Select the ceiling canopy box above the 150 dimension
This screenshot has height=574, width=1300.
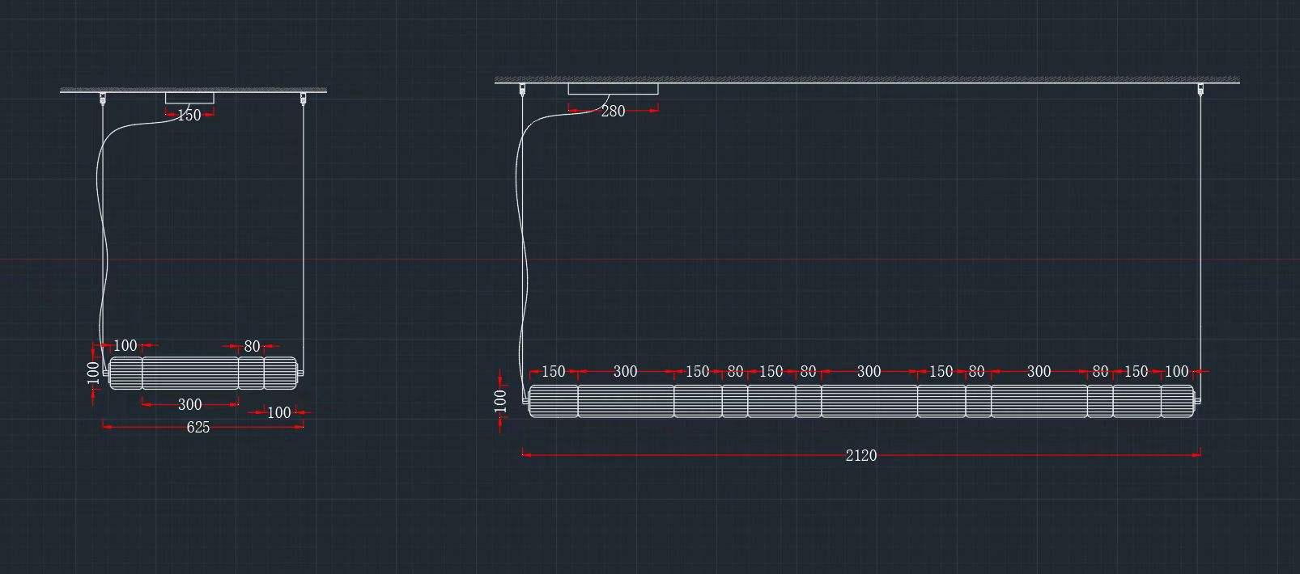(x=189, y=98)
